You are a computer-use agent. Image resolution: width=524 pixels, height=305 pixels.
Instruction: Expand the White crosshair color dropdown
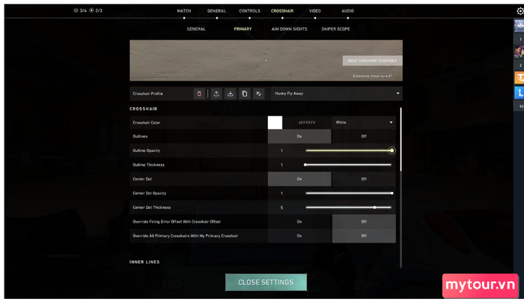pyautogui.click(x=364, y=122)
